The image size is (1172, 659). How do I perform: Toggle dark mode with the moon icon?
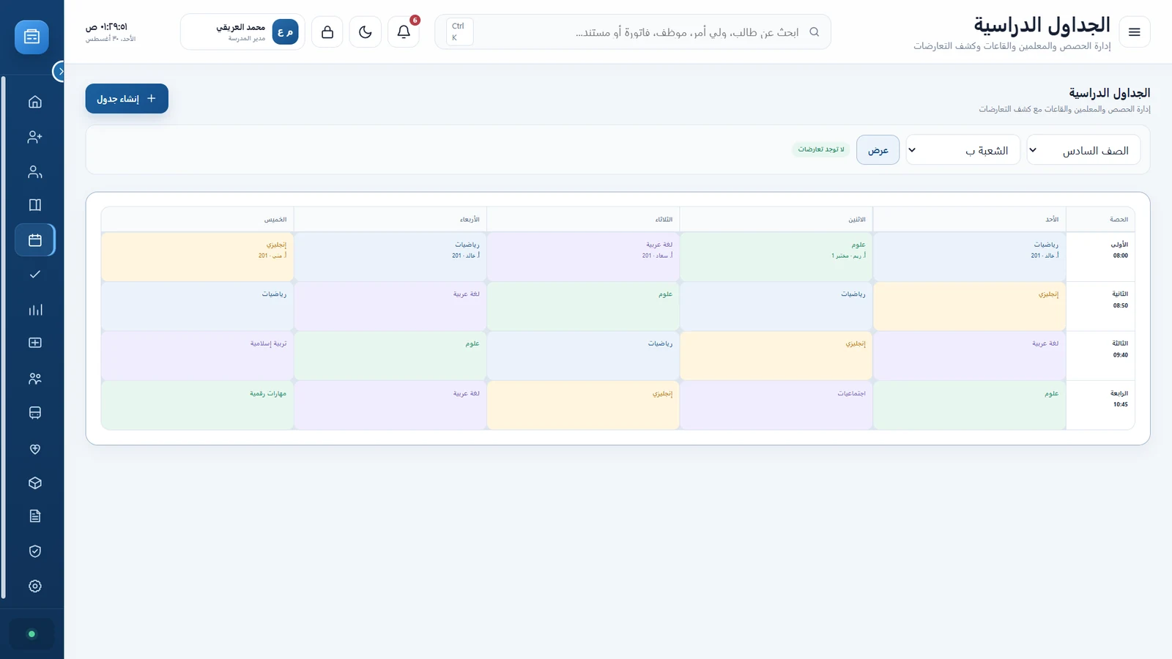tap(366, 32)
